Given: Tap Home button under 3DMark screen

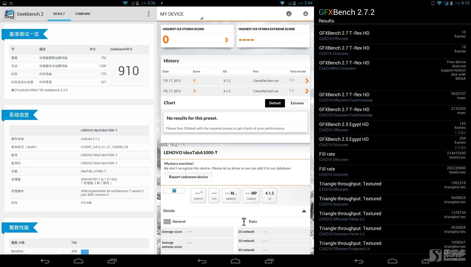Looking at the screenshot, I should [x=235, y=261].
